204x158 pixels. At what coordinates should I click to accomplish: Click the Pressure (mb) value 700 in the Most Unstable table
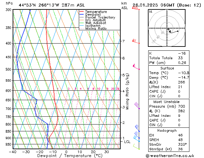click(x=182, y=106)
